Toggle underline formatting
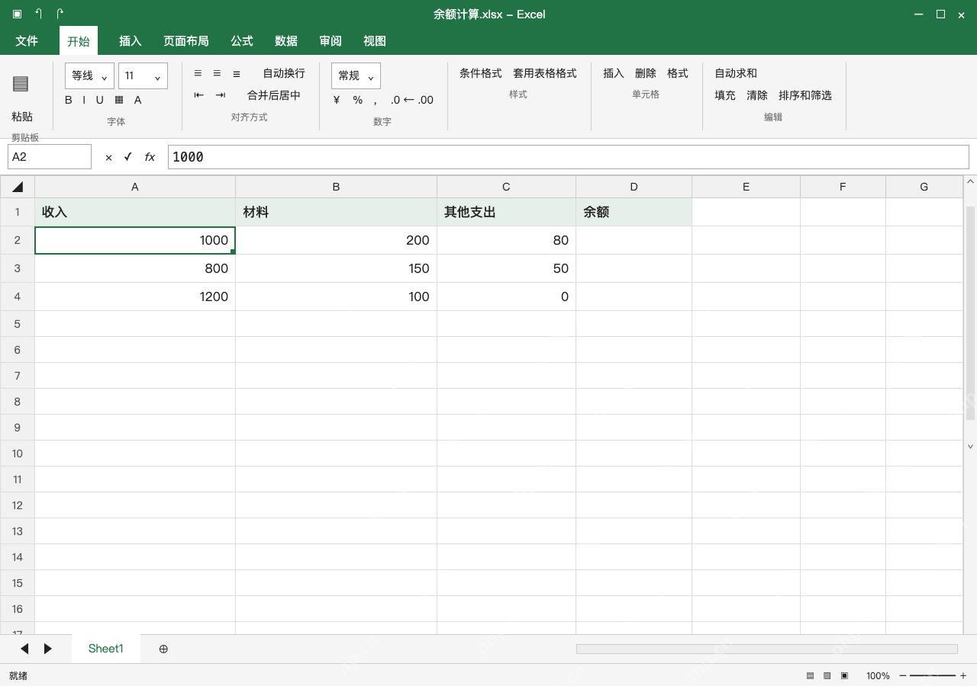 [x=99, y=100]
